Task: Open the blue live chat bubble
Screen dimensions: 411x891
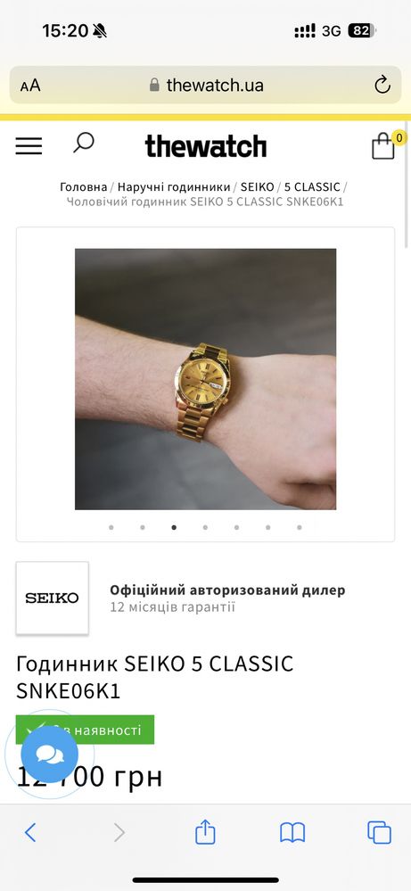Action: (50, 755)
